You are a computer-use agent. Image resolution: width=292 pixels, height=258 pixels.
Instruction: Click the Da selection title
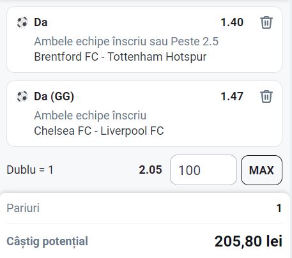[x=41, y=22]
